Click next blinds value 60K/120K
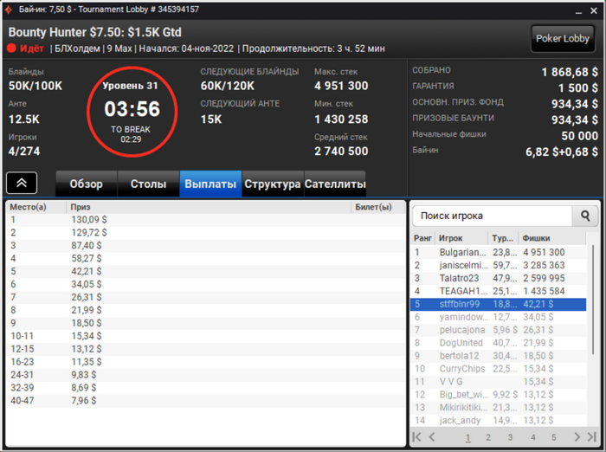This screenshot has height=452, width=606. point(227,86)
